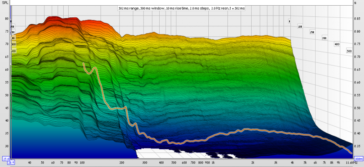Viewport: 364px width, 167px height.
Task: Click the 200 tick on frequency axis
Action: pos(122,162)
